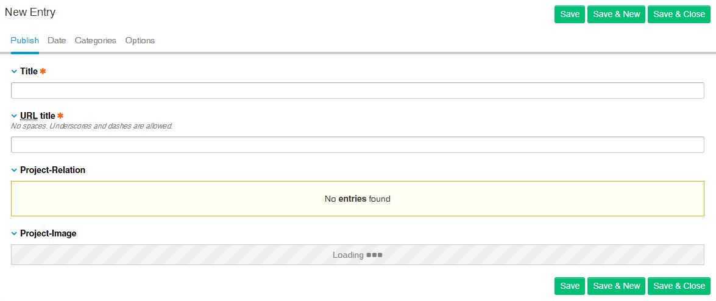Click Save button below the Project-Image field
Viewport: 716px width, 301px height.
click(x=569, y=286)
